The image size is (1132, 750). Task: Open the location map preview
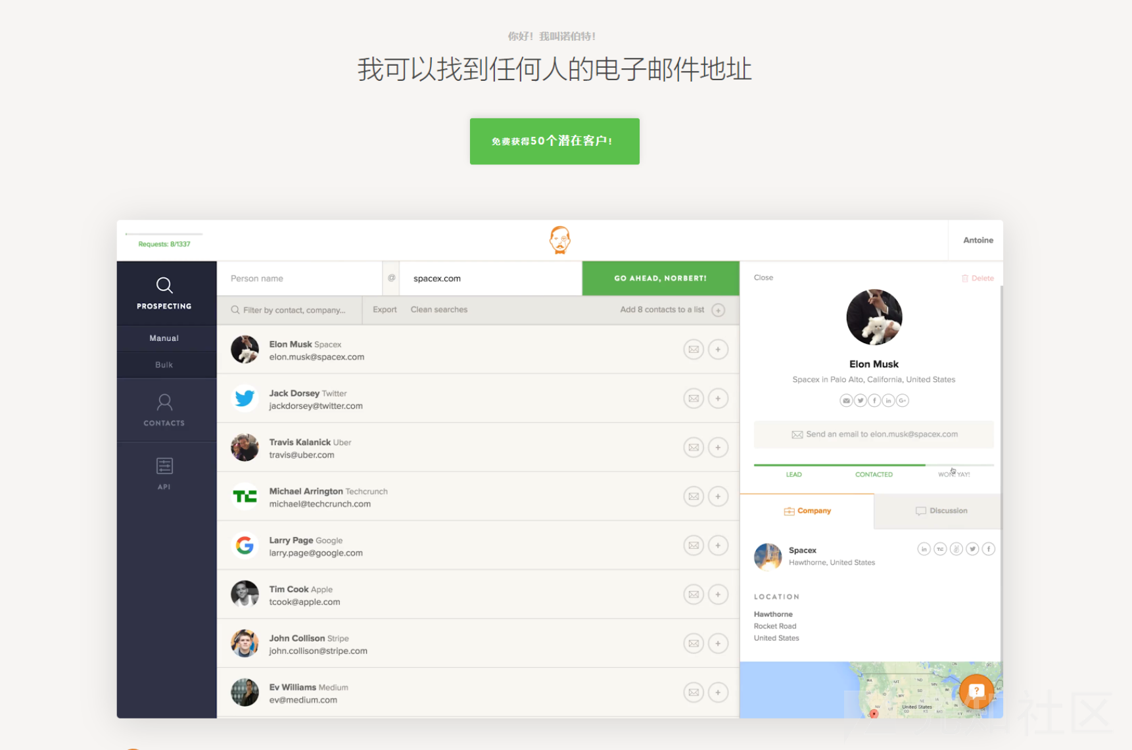pyautogui.click(x=871, y=690)
